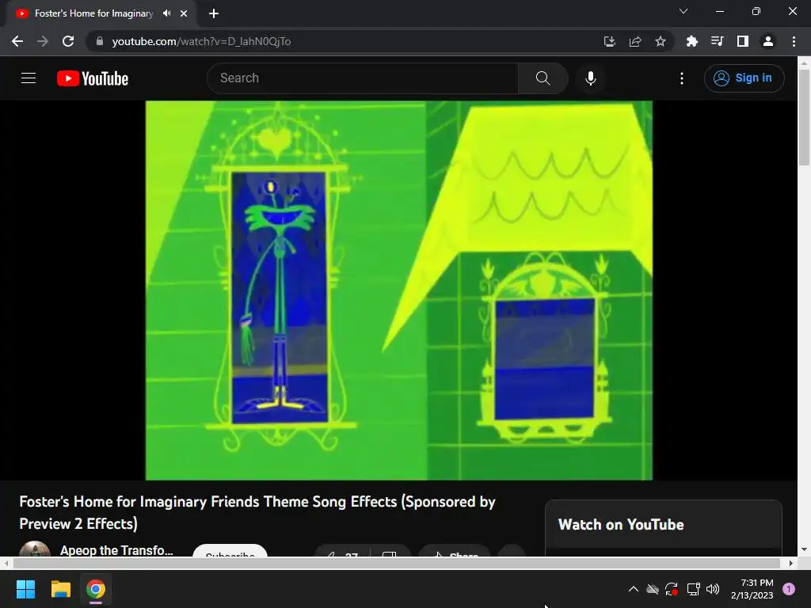Click the install app icon in address bar
Viewport: 811px width, 608px height.
[610, 41]
